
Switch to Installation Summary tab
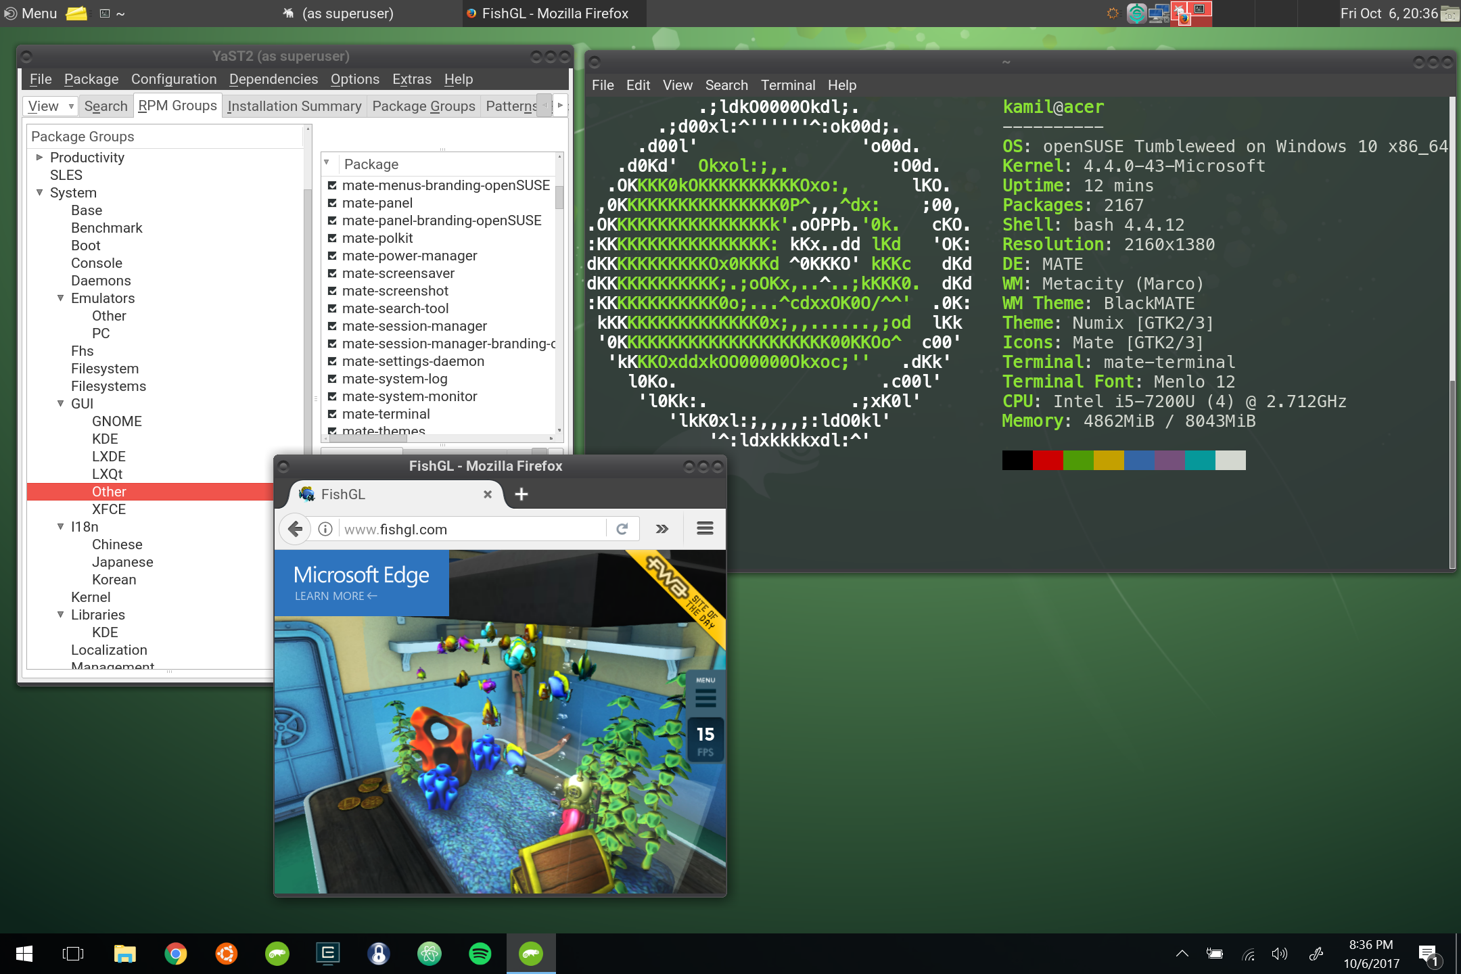point(294,106)
